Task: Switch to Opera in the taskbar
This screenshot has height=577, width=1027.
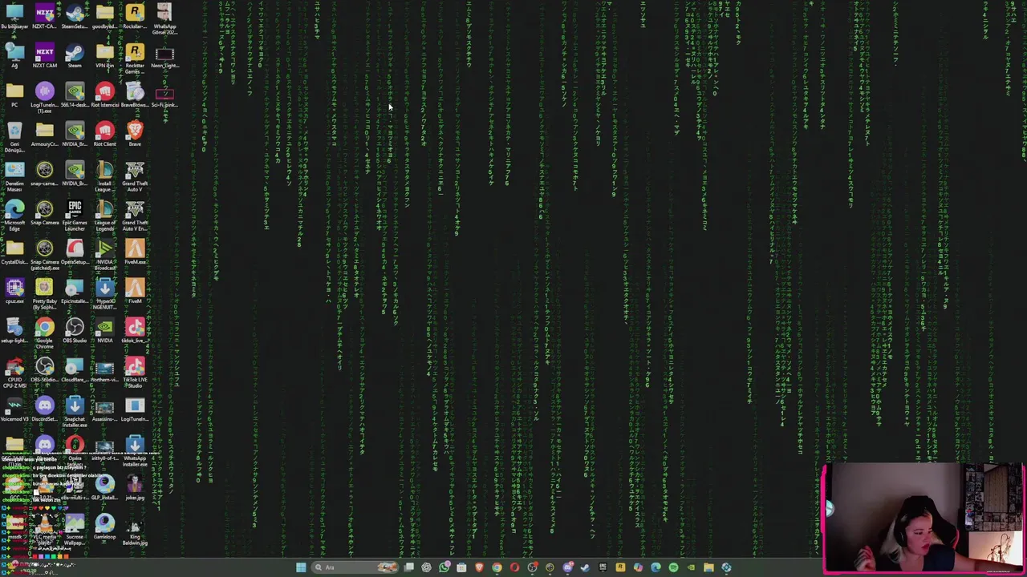Action: click(x=514, y=567)
